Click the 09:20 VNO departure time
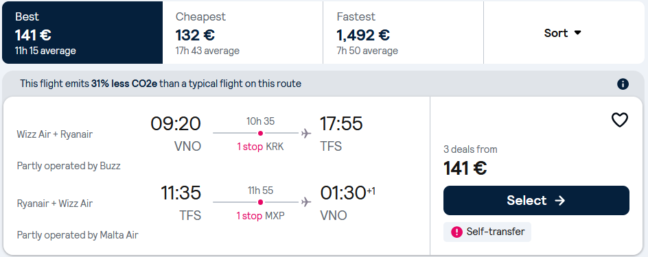Screen dimensions: 648x257 tap(176, 123)
